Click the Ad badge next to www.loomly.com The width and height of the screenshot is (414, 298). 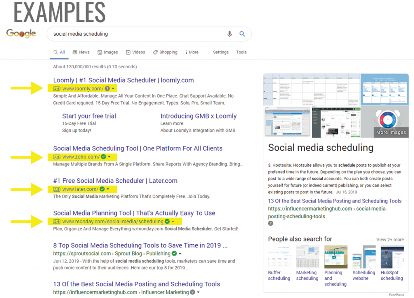pos(57,89)
